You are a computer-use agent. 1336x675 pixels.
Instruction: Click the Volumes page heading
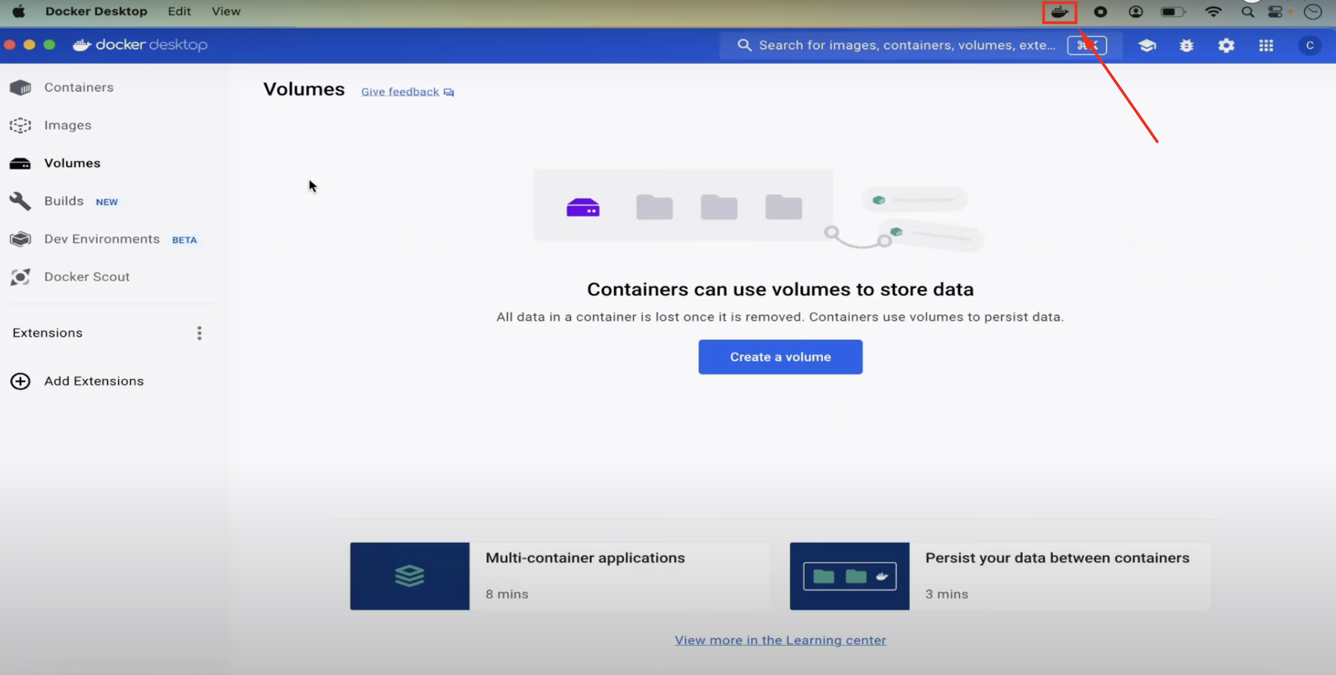304,89
